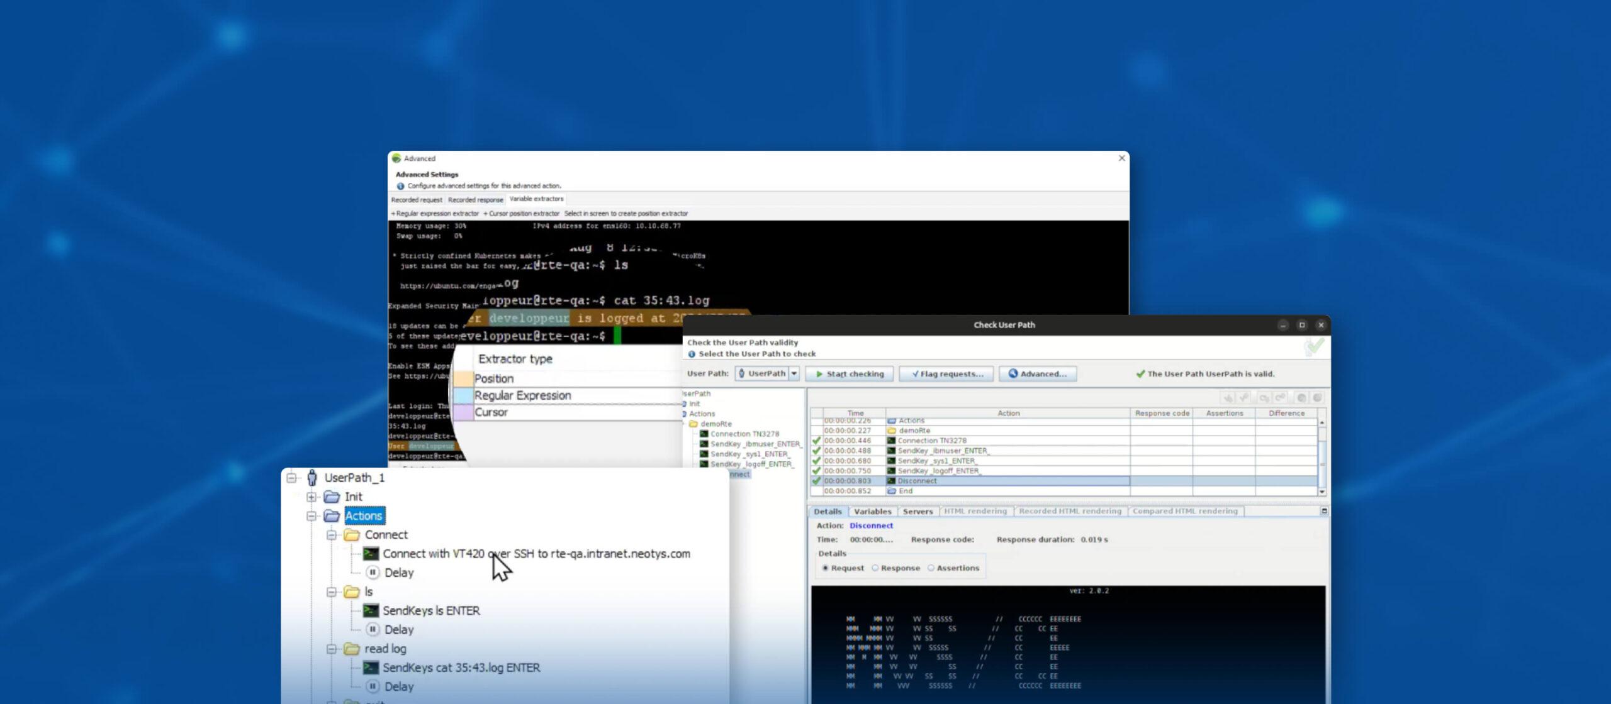Screen dimensions: 1611x704
Task: Click maximize details panel icon beside tabs
Action: click(1323, 511)
